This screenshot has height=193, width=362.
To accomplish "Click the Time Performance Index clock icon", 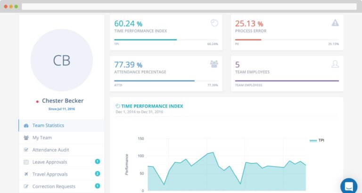I will [x=214, y=23].
